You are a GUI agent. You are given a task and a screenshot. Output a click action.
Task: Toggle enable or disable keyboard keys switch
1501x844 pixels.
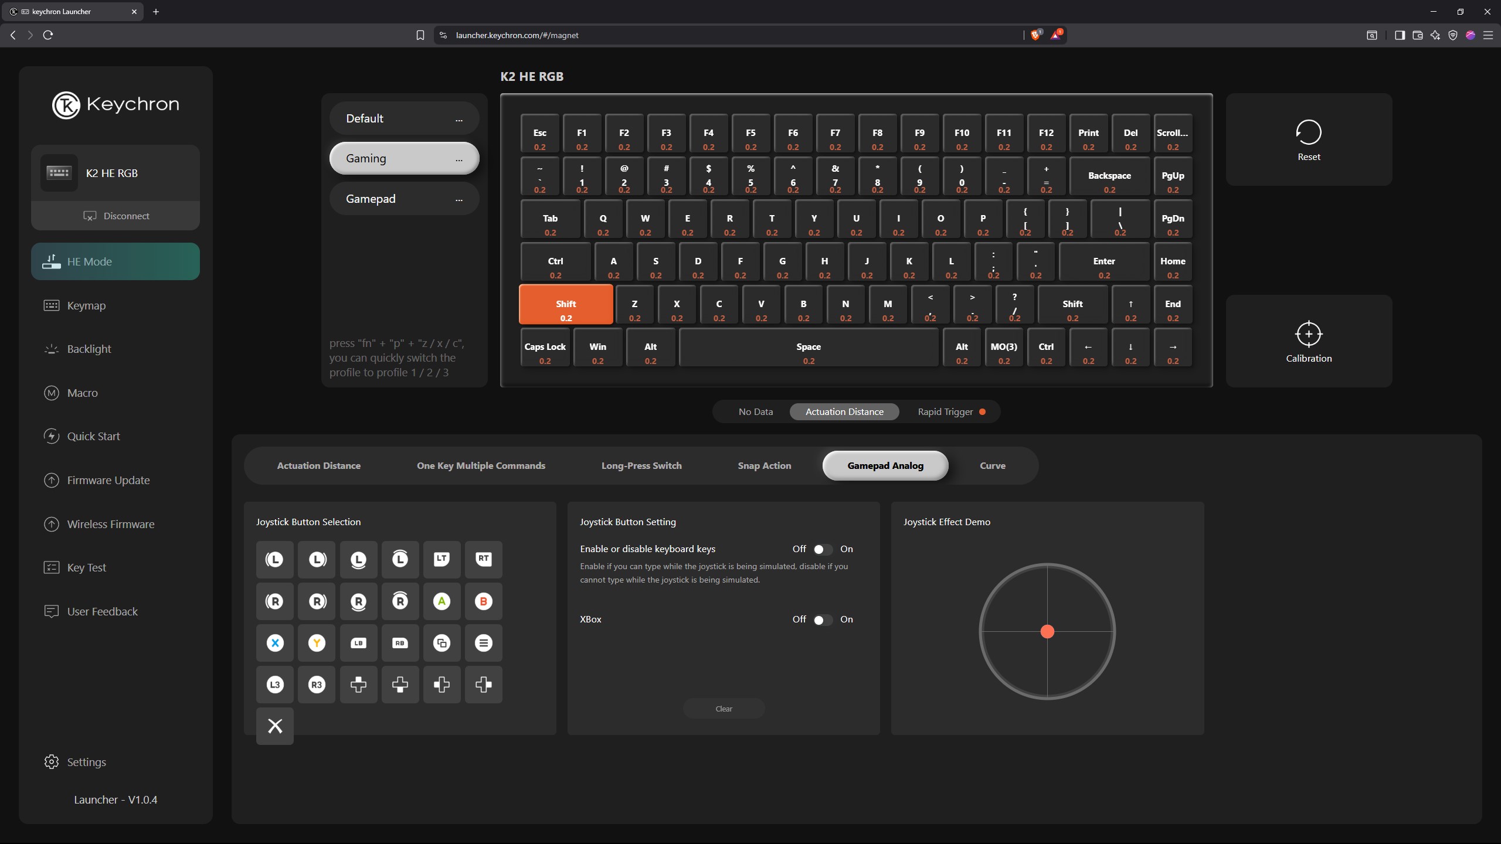(822, 549)
